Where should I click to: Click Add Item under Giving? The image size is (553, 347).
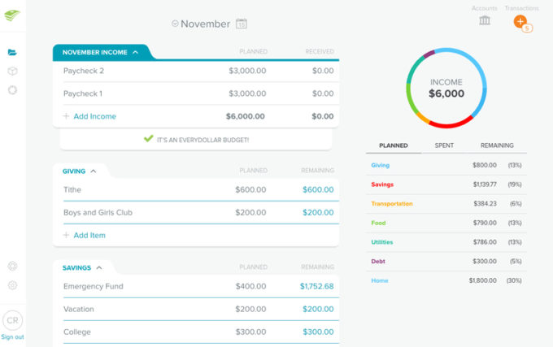(x=89, y=235)
